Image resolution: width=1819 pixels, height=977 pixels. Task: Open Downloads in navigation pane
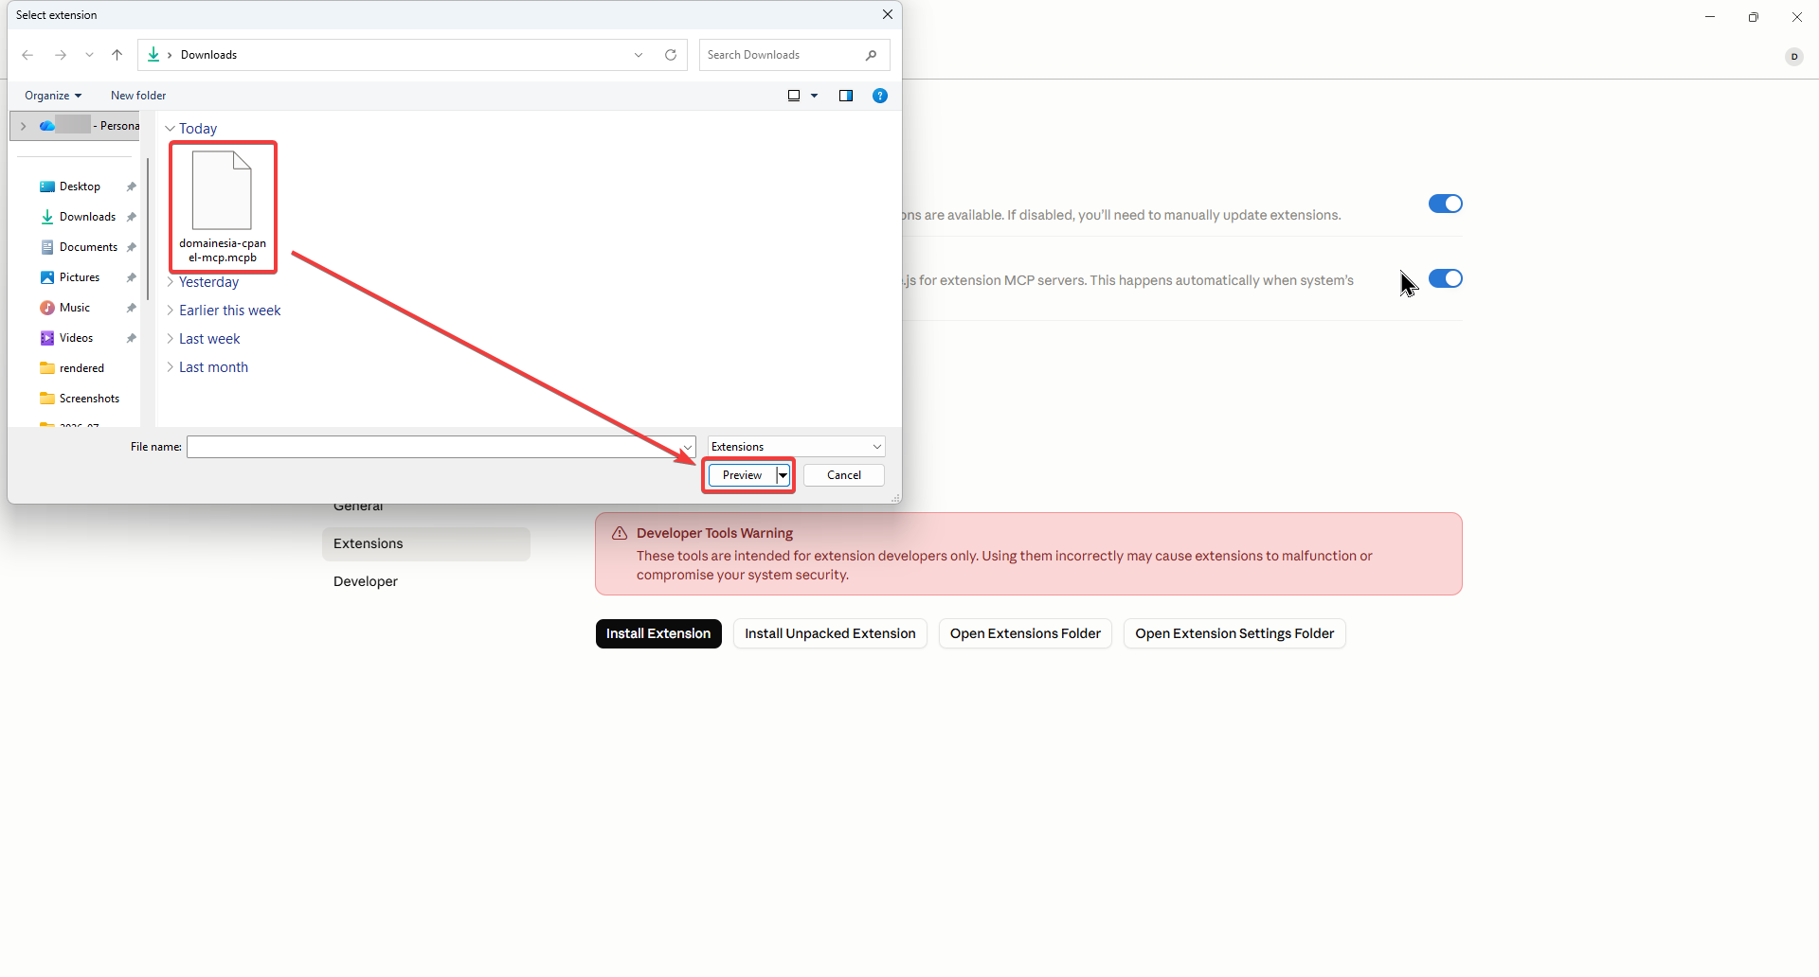[87, 217]
